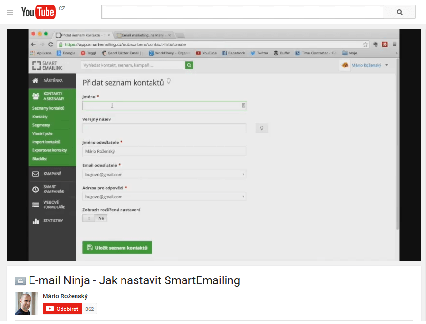This screenshot has height=324, width=426.
Task: Open Nástěnka in the sidebar
Action: [x=52, y=80]
